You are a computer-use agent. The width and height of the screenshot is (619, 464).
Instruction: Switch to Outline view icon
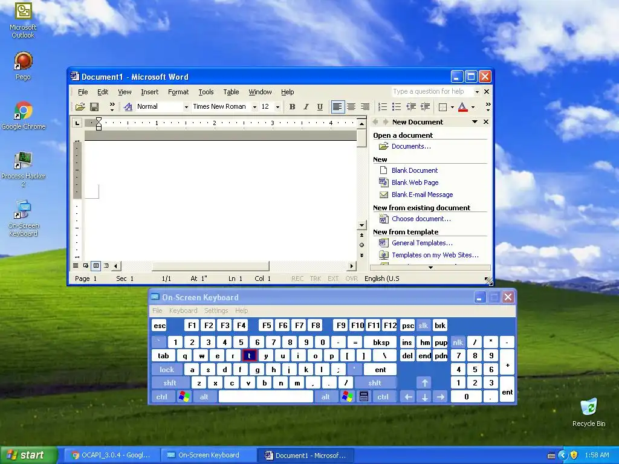coord(106,266)
